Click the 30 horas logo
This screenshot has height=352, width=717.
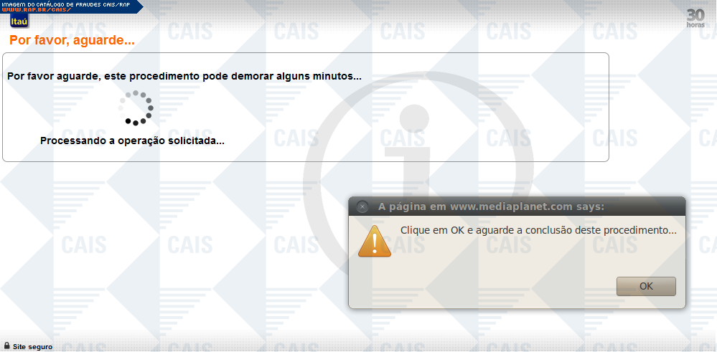(695, 18)
